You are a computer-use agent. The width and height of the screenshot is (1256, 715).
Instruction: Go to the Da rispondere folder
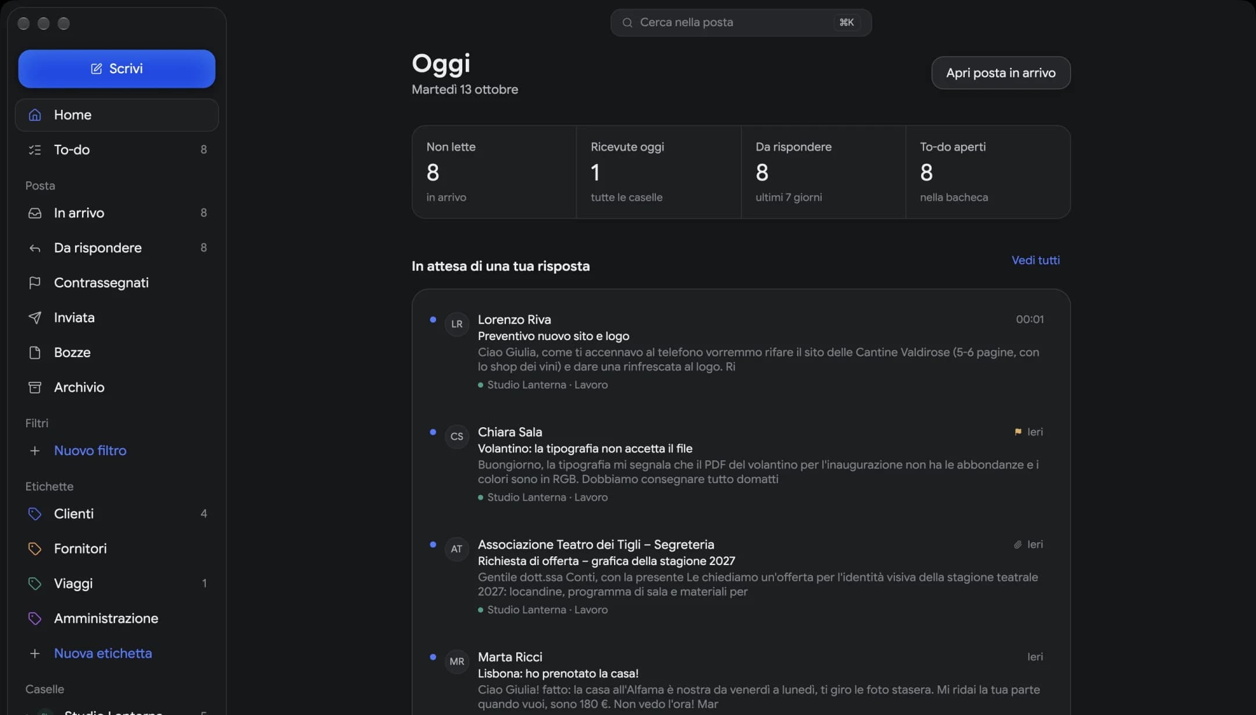point(116,248)
